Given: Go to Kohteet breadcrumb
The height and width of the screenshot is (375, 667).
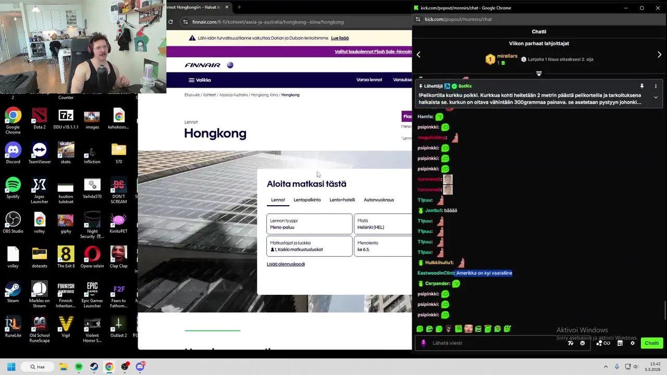Looking at the screenshot, I should 209,95.
